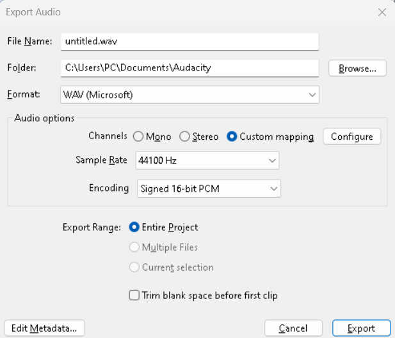Click the Export button
Viewport: 395px width, 338px height.
pos(361,328)
